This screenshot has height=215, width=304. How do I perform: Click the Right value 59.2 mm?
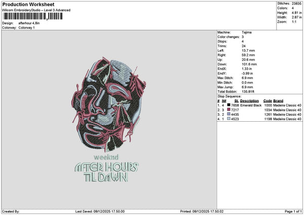coord(248,55)
